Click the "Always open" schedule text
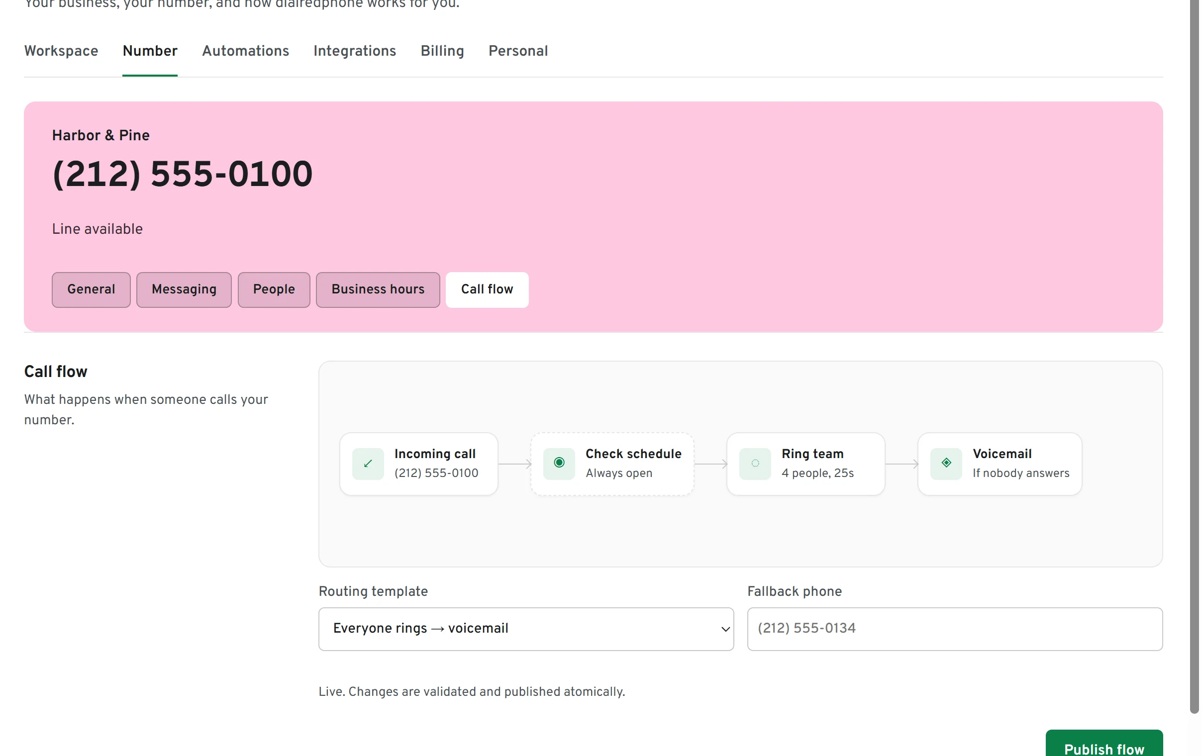Screen dimensions: 1202x756 (x=620, y=473)
